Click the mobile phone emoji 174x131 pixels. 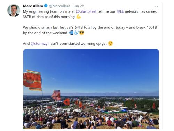tap(71, 33)
